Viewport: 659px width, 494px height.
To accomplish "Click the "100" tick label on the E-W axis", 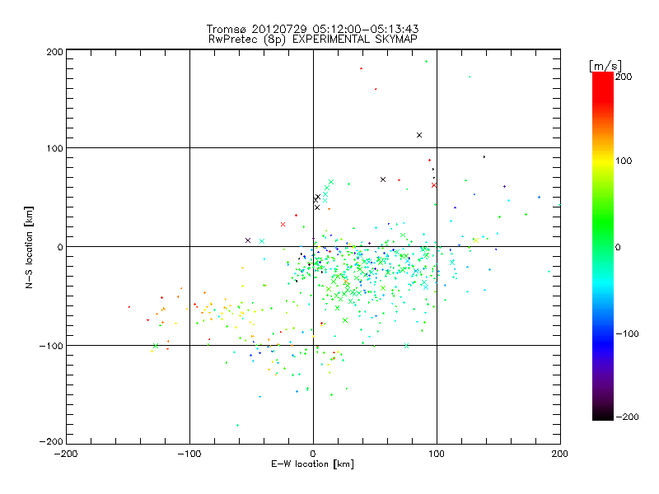I will click(x=437, y=454).
